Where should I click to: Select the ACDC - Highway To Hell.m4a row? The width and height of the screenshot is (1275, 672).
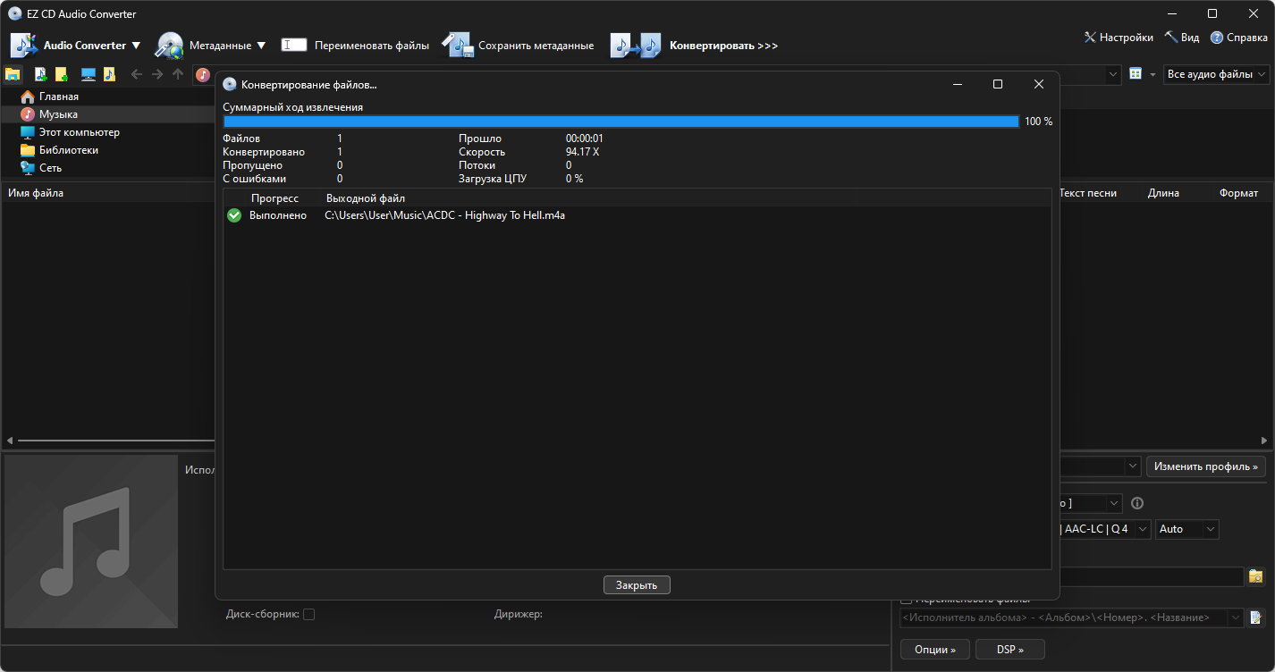tap(637, 215)
